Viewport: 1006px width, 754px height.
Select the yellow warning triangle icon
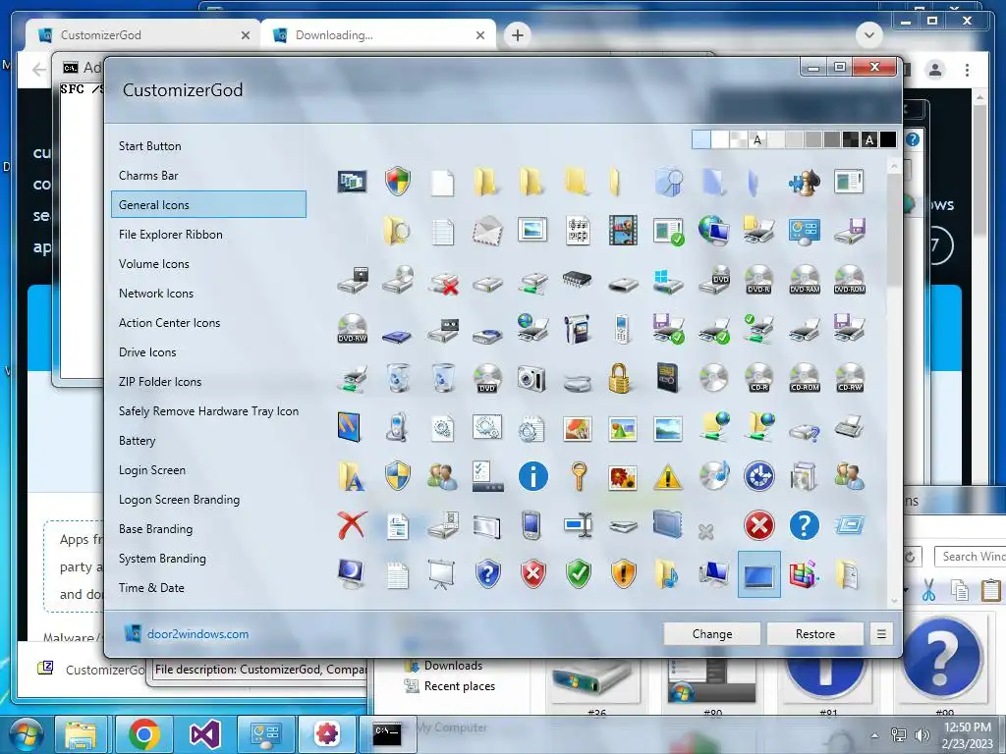pos(668,478)
